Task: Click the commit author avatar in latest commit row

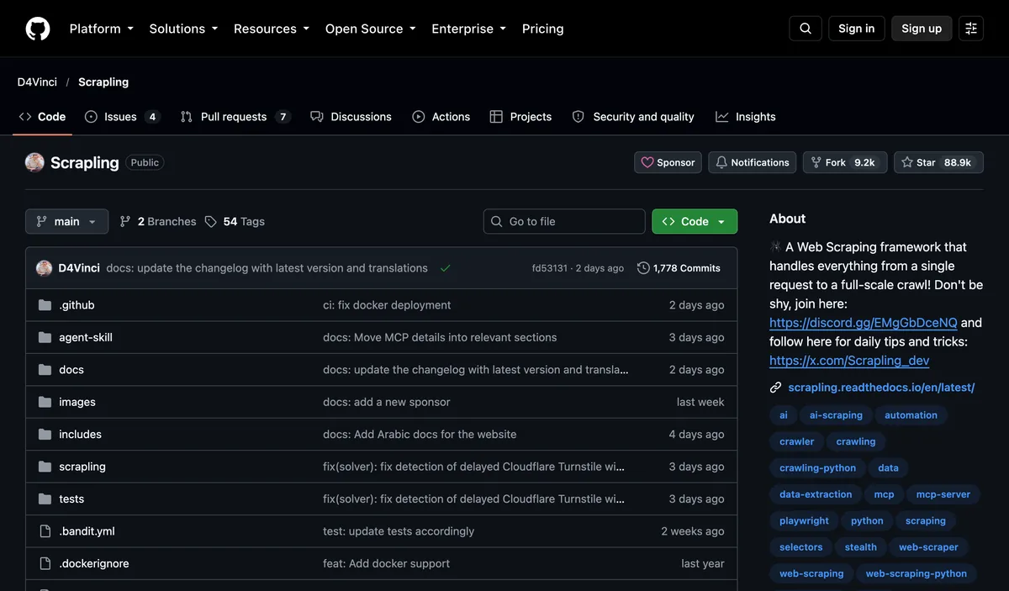Action: (45, 268)
